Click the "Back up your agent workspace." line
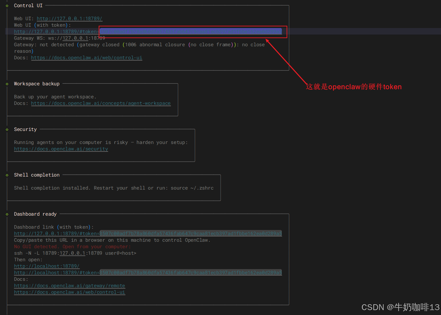This screenshot has height=315, width=441. 55,97
